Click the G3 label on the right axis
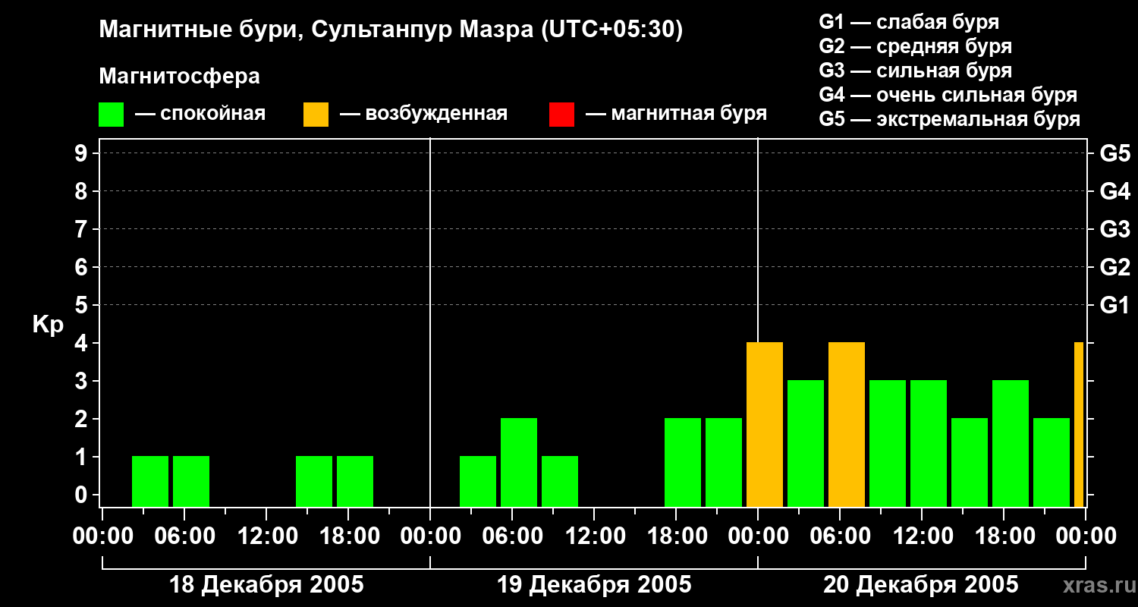The image size is (1138, 607). (1115, 229)
